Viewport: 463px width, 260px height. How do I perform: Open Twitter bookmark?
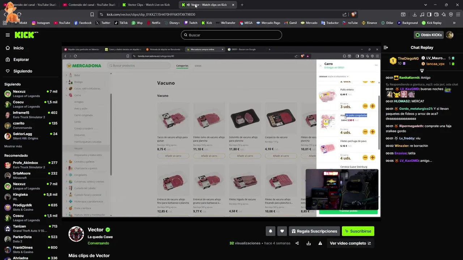[103, 23]
